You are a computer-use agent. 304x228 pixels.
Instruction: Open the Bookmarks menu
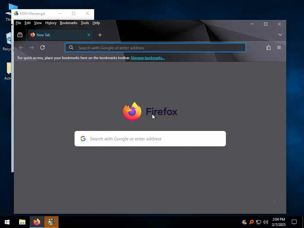click(69, 23)
